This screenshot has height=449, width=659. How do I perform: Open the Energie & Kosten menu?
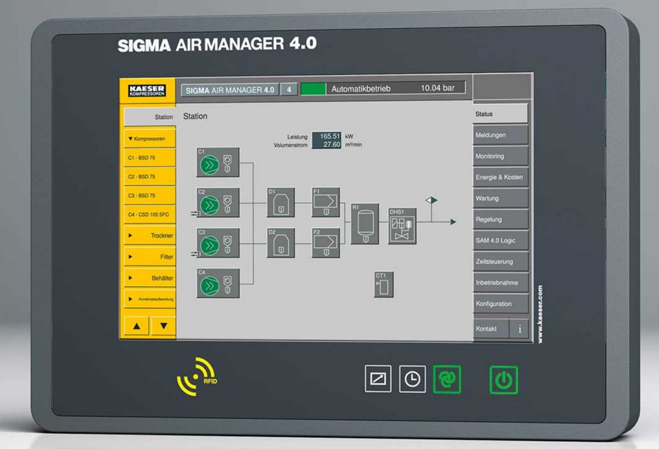tap(500, 177)
